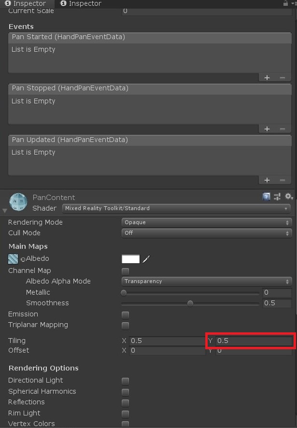
Task: Click the Metallic slider handle
Action: point(124,293)
